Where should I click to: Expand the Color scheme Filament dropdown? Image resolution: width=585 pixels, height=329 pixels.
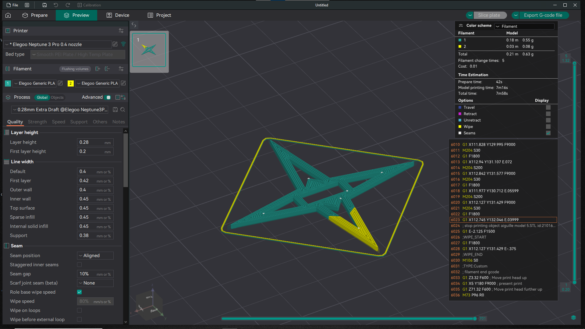[x=524, y=26]
